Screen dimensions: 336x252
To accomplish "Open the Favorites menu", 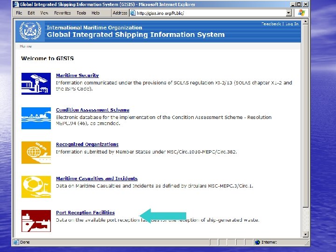I will click(x=63, y=13).
